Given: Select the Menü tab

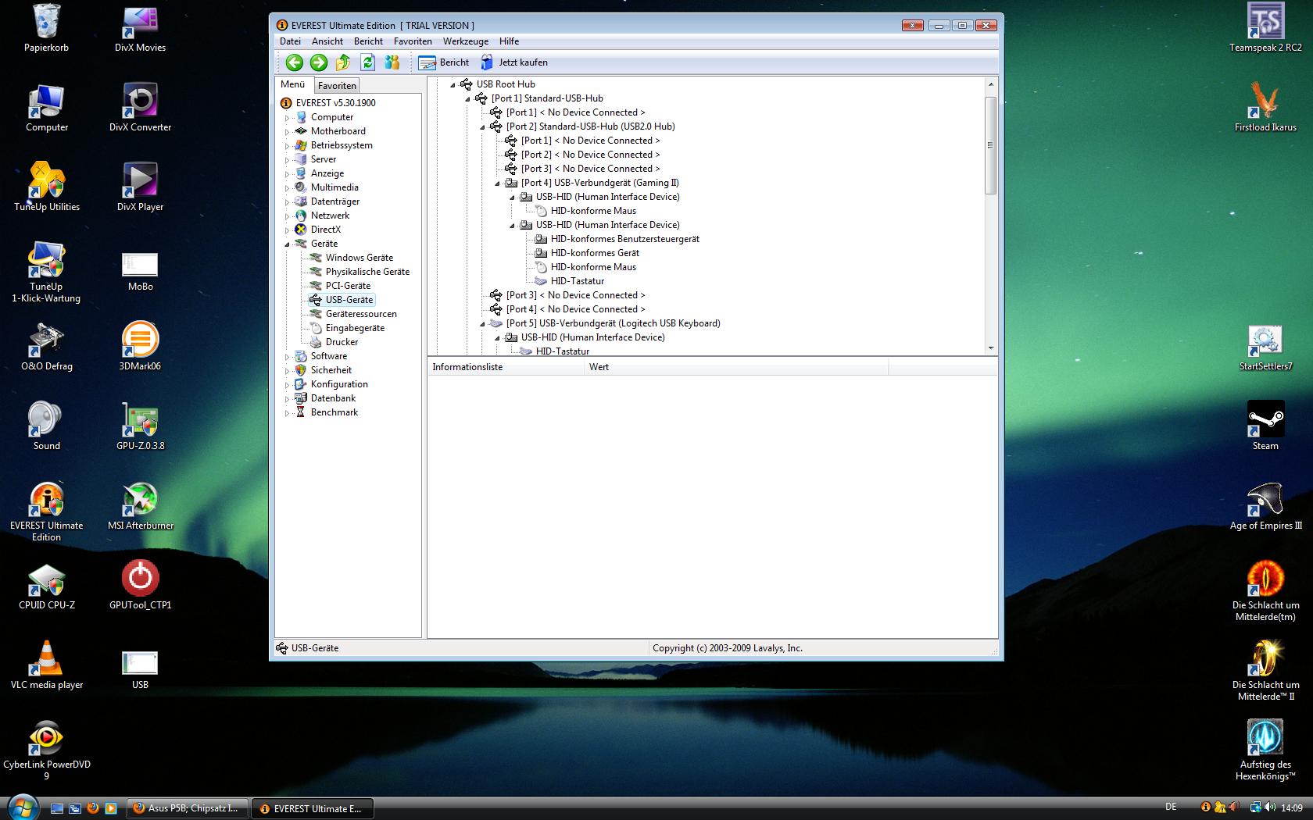Looking at the screenshot, I should (x=293, y=84).
